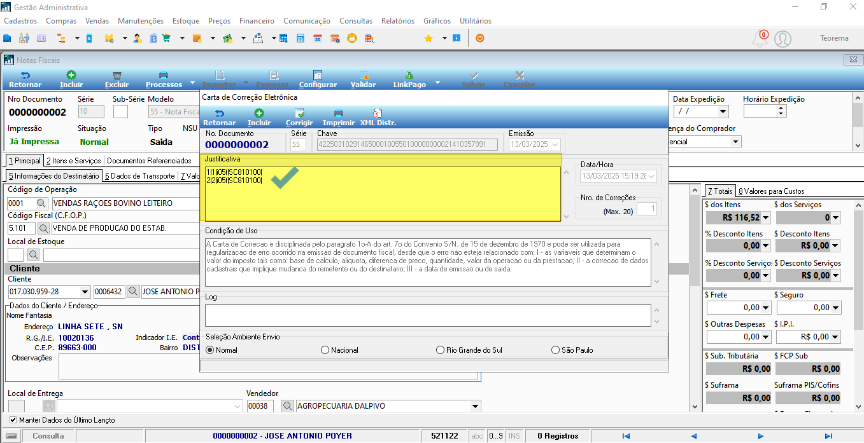
Task: Switch to 8 Valores para Custos tab
Action: [772, 191]
